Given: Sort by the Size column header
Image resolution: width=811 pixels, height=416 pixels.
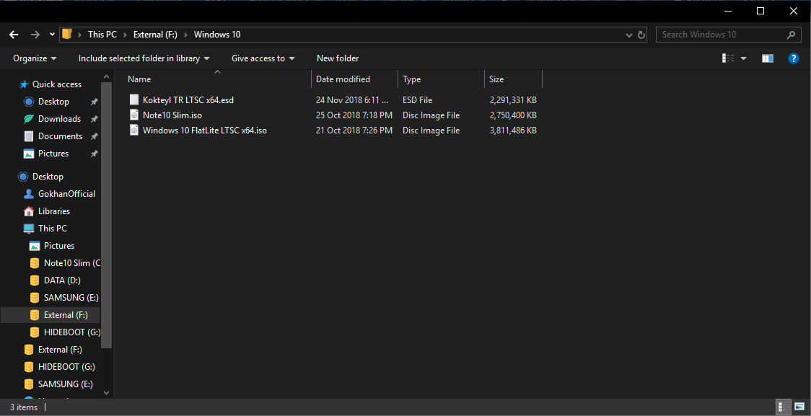Looking at the screenshot, I should coord(513,79).
